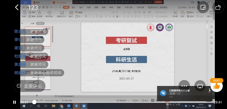Open Chrome from the taskbar
The image size is (227, 109).
(x=61, y=106)
